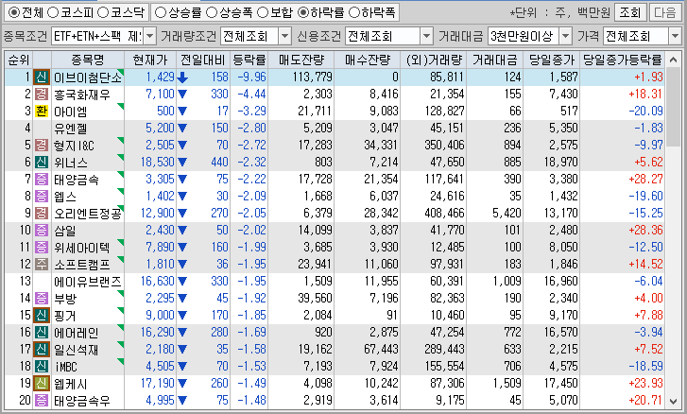
Task: Click the 조회 search button
Action: tap(629, 12)
